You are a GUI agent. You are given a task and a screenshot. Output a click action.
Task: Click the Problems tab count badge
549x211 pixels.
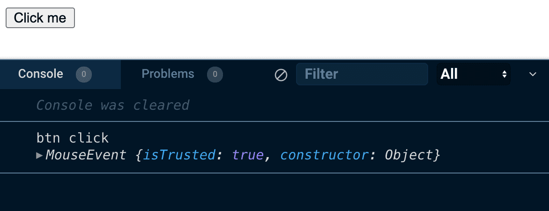[215, 74]
